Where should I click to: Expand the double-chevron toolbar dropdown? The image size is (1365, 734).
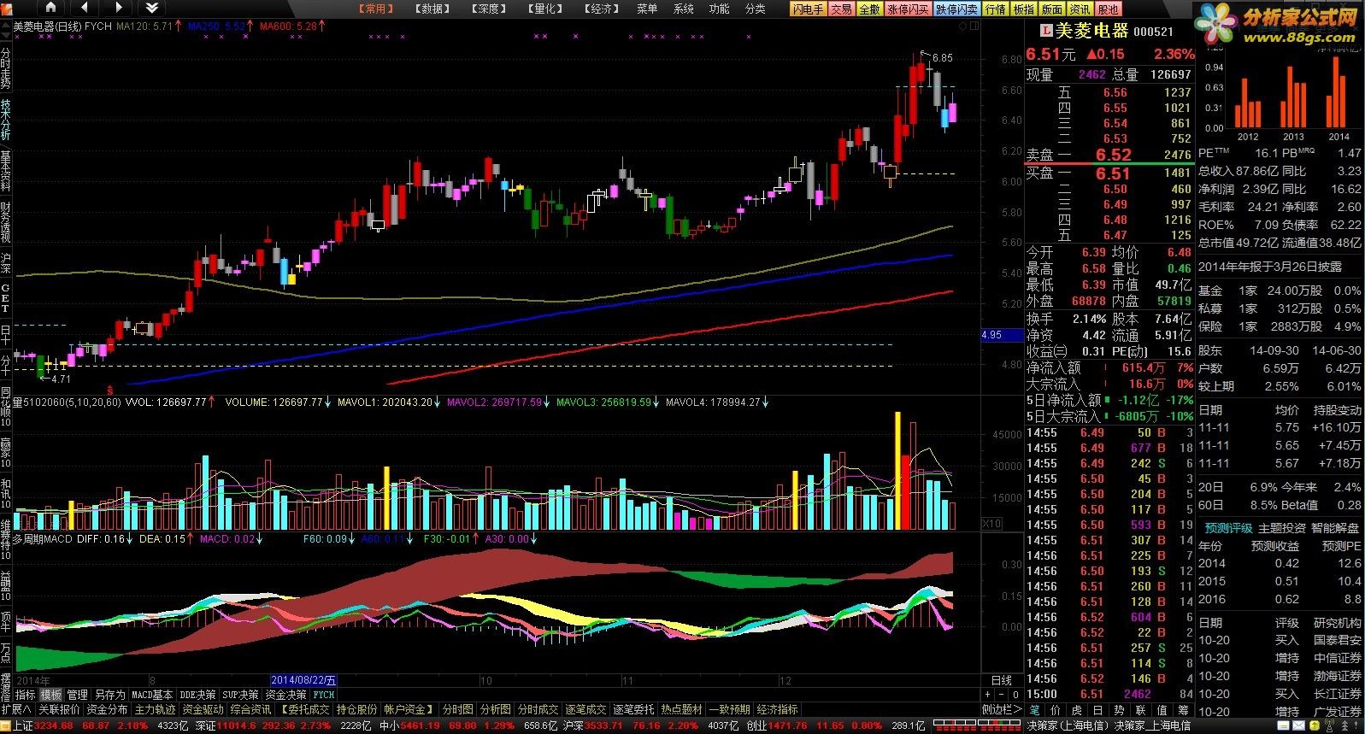[x=151, y=9]
